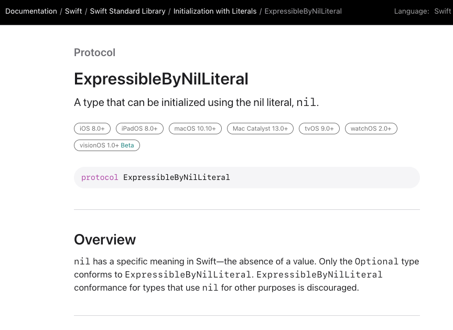Click the macOS 10.10+ availability pill
The width and height of the screenshot is (453, 330).
[195, 128]
